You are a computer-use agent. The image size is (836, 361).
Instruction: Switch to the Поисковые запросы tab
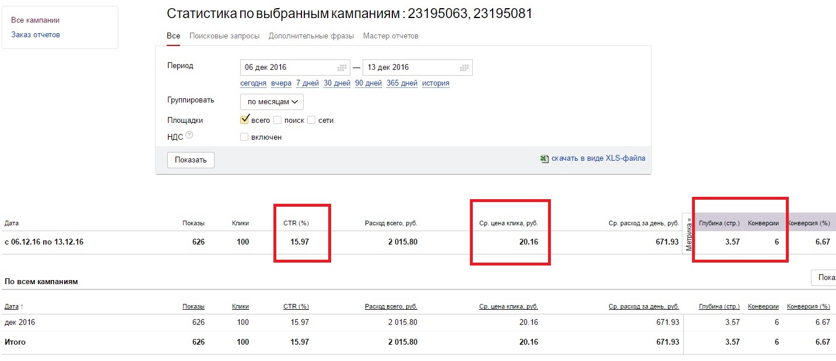pyautogui.click(x=224, y=36)
